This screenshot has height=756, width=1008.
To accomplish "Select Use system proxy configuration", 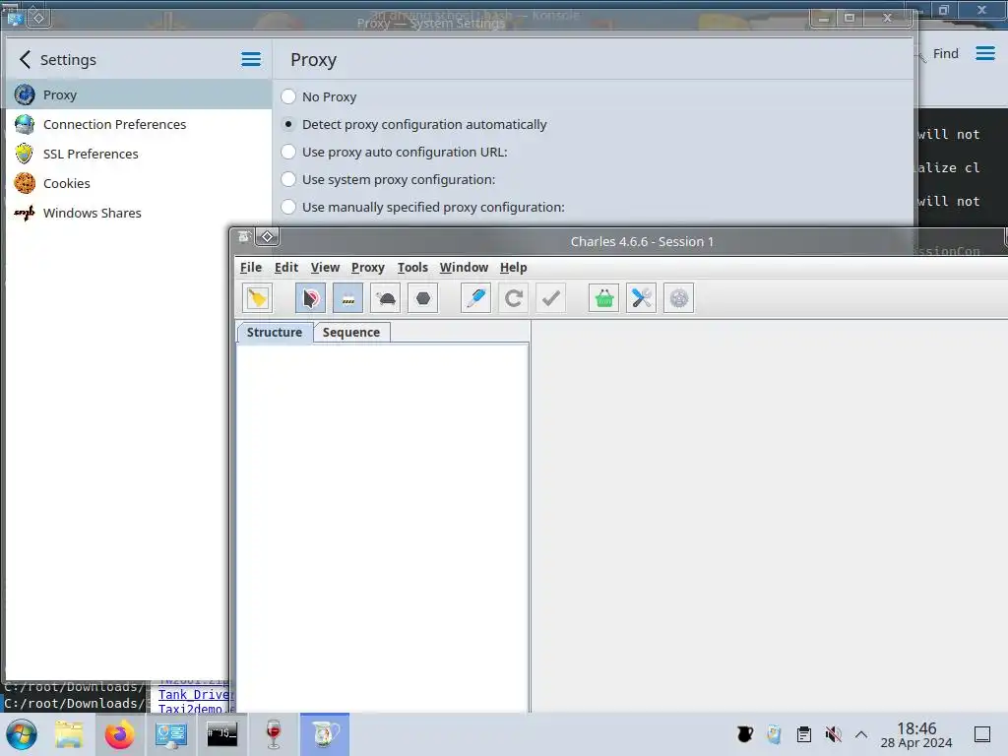I will click(388, 179).
